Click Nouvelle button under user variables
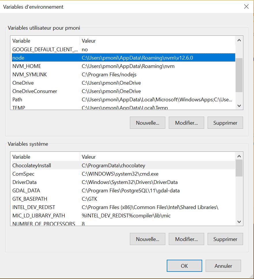 147,123
